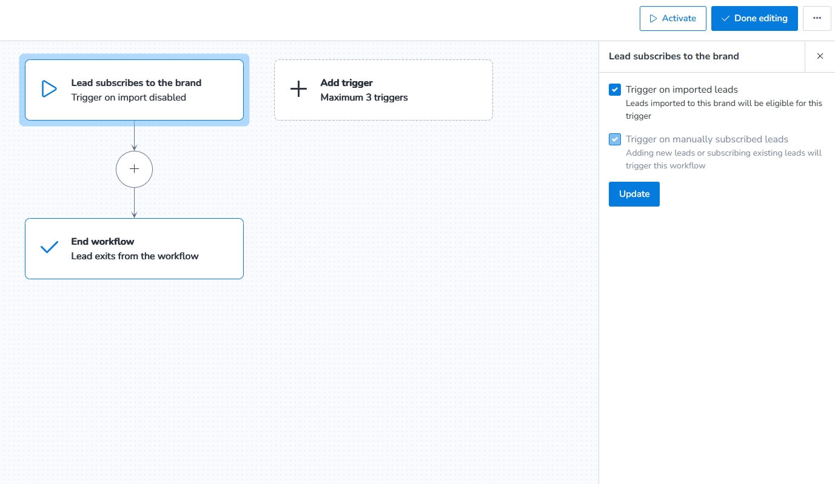Select the End workflow node title
835x484 pixels.
(x=102, y=242)
